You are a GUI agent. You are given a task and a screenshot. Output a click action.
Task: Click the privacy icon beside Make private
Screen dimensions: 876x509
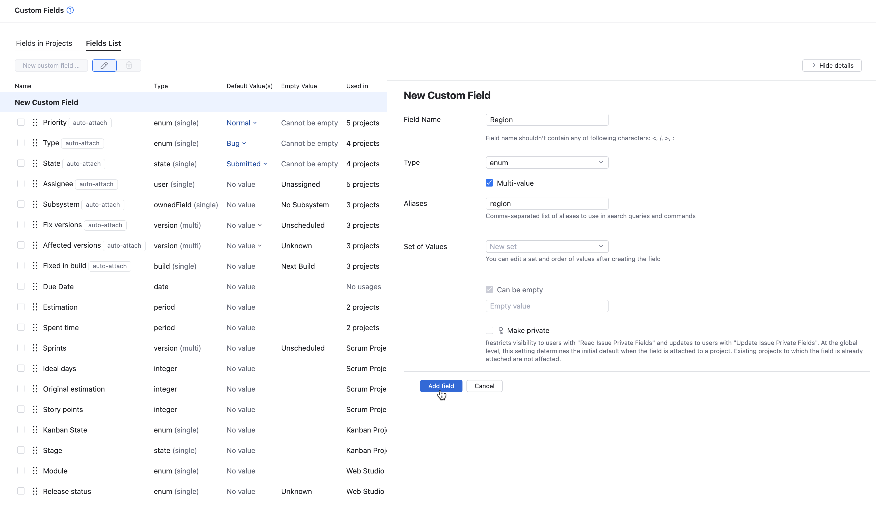point(501,330)
